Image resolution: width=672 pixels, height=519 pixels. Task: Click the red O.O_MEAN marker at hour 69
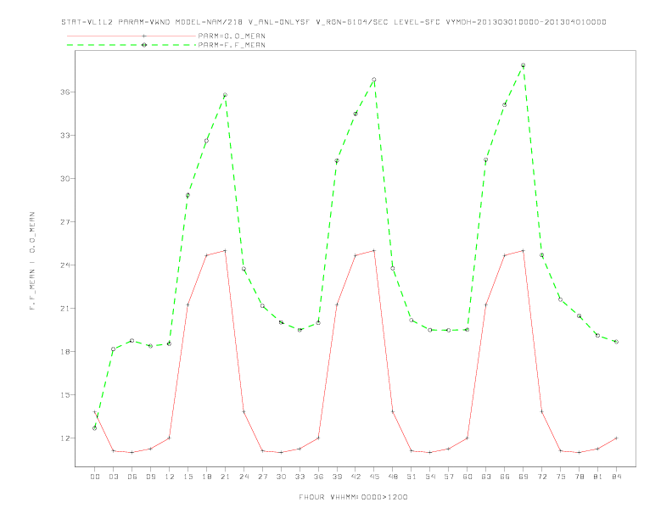524,250
